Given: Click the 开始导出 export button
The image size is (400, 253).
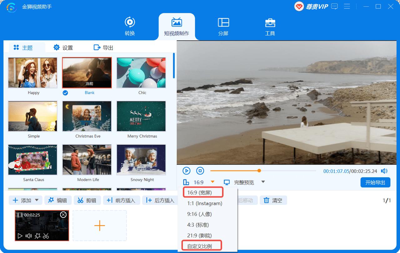Looking at the screenshot, I should coord(375,182).
